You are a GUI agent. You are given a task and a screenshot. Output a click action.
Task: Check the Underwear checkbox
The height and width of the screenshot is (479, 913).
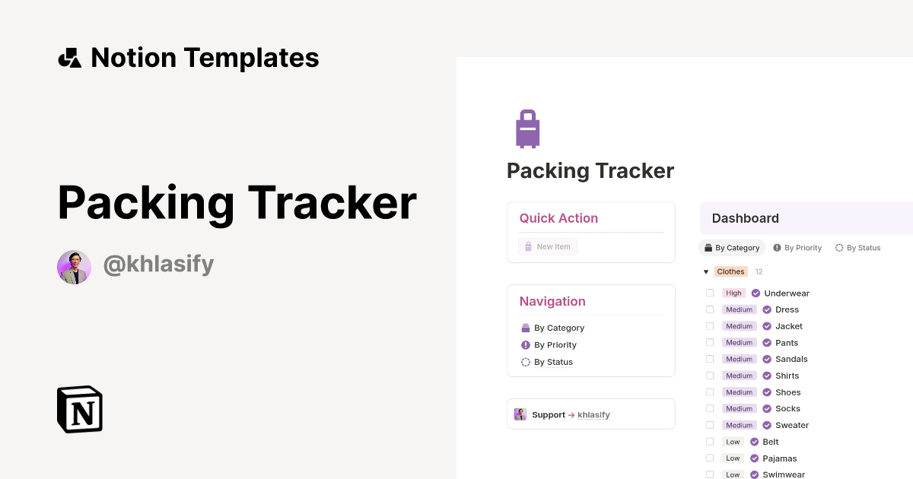710,293
